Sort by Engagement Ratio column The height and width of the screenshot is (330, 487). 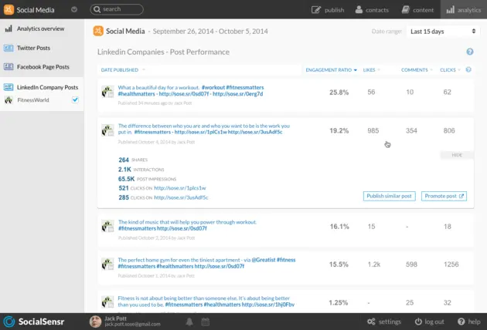pyautogui.click(x=331, y=70)
